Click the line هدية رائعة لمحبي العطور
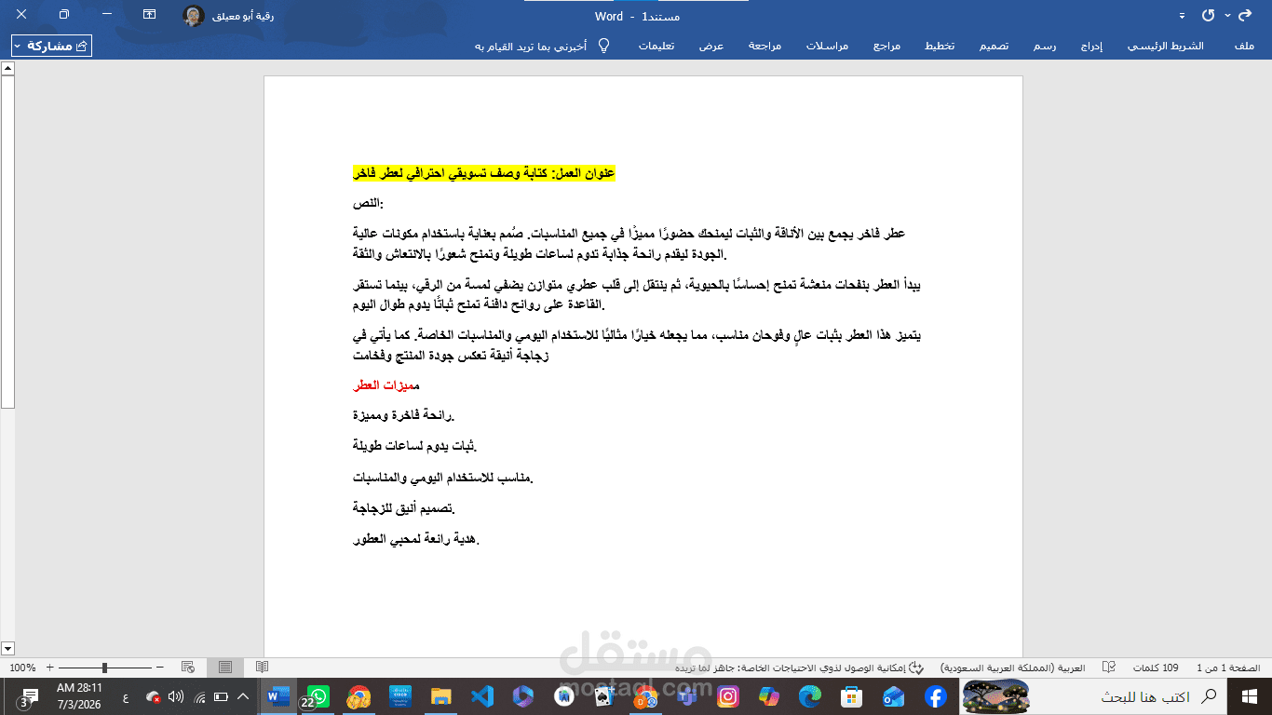The image size is (1272, 715). point(416,539)
